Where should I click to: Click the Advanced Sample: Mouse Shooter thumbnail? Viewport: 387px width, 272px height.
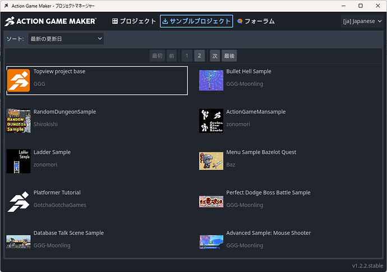[x=211, y=242]
